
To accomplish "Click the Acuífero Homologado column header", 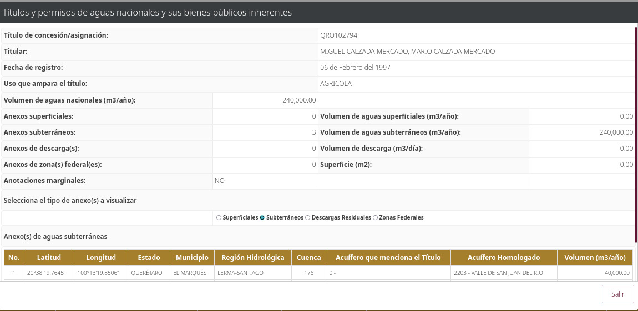I will tap(503, 258).
